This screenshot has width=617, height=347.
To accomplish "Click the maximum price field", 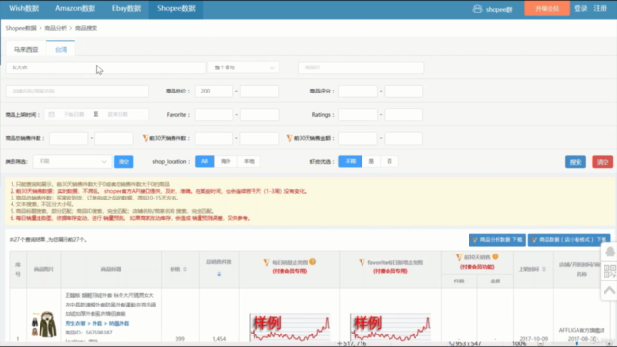I will (259, 91).
